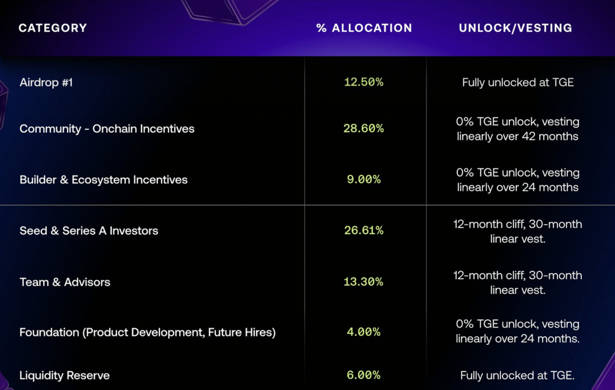Select Builder & Ecosystem Incentives label

tap(104, 180)
